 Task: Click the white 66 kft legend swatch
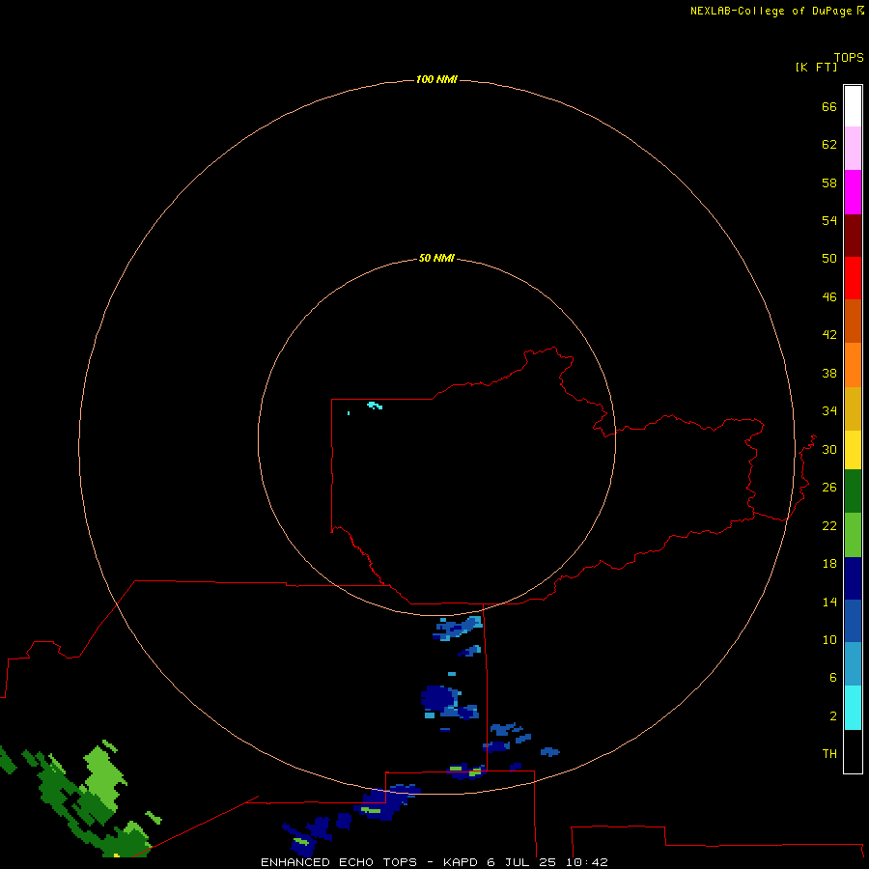853,106
